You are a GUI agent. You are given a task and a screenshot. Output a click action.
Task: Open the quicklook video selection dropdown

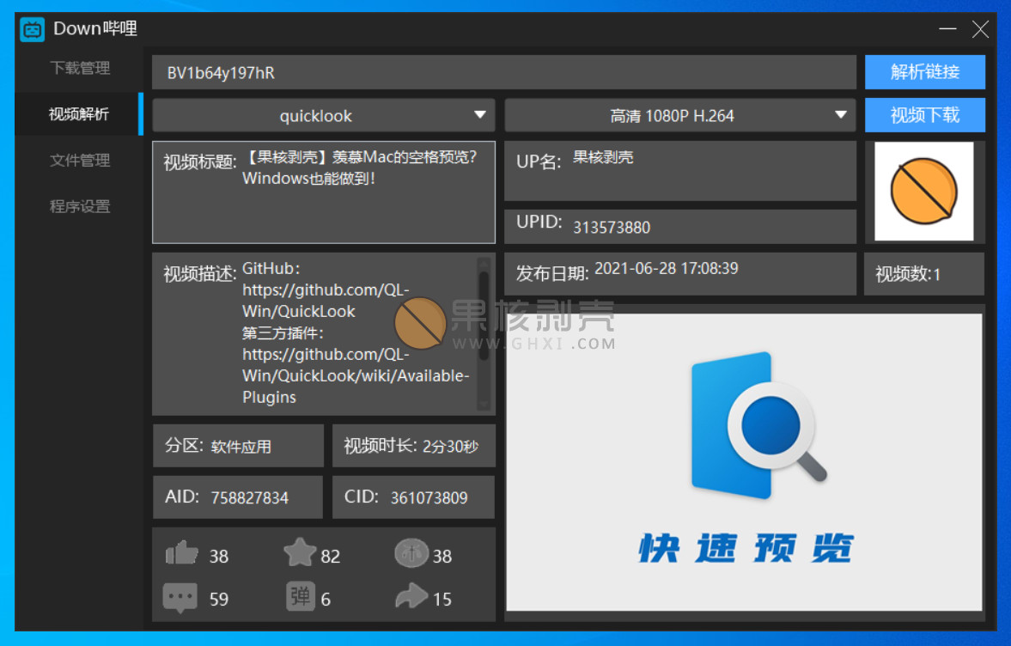[324, 116]
